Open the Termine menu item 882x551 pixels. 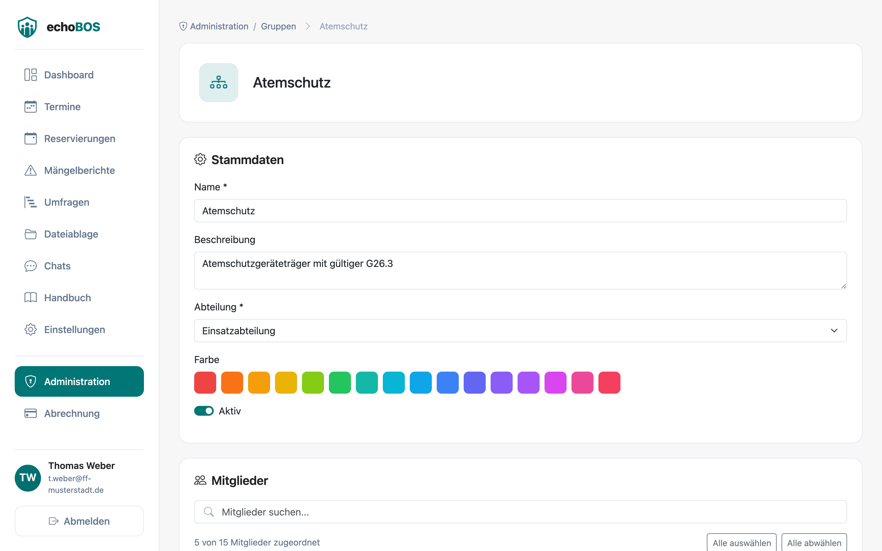click(x=79, y=107)
